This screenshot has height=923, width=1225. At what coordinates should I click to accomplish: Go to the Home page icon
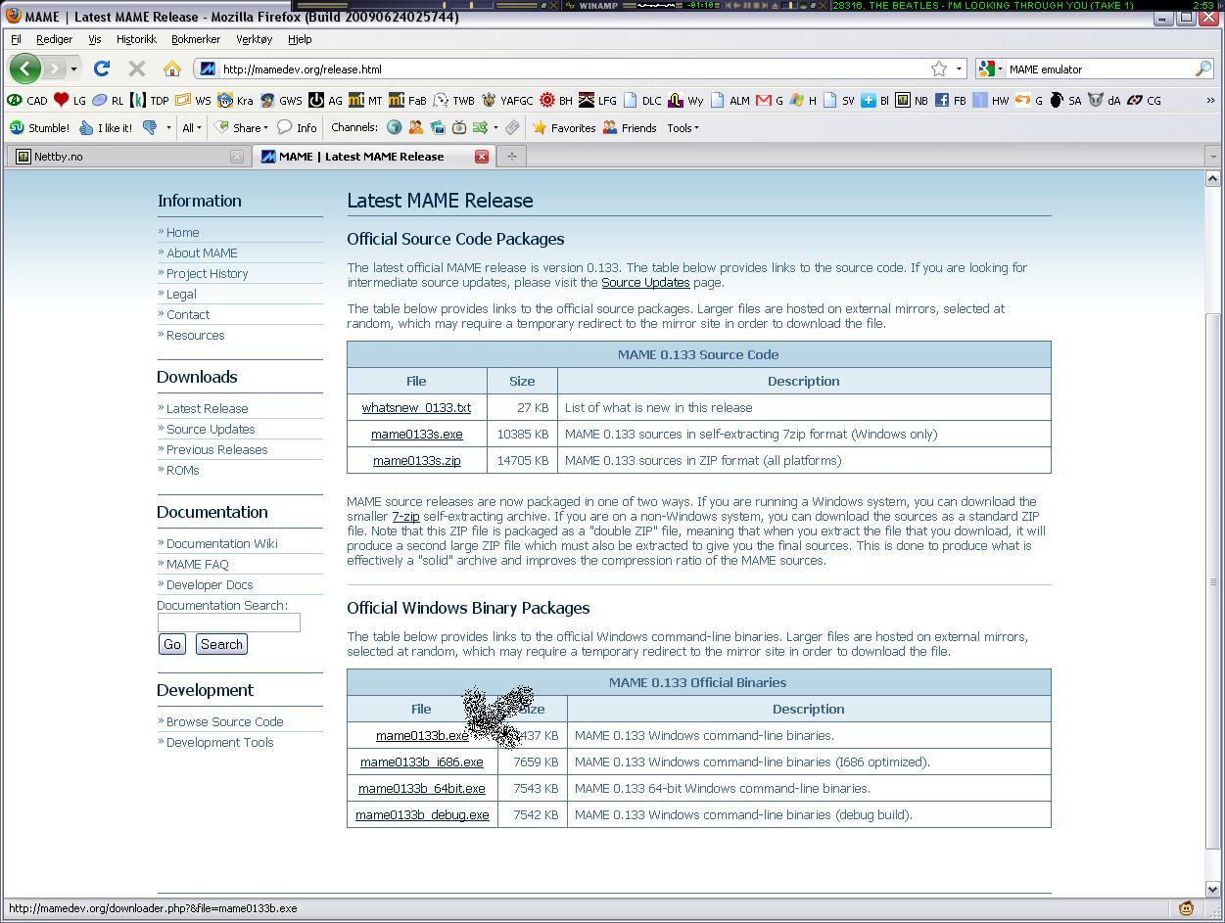172,69
